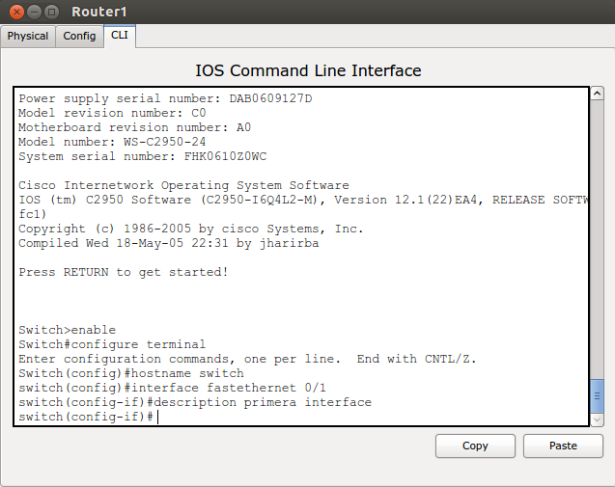Minimize the Router1 window
This screenshot has width=615, height=487.
click(32, 12)
